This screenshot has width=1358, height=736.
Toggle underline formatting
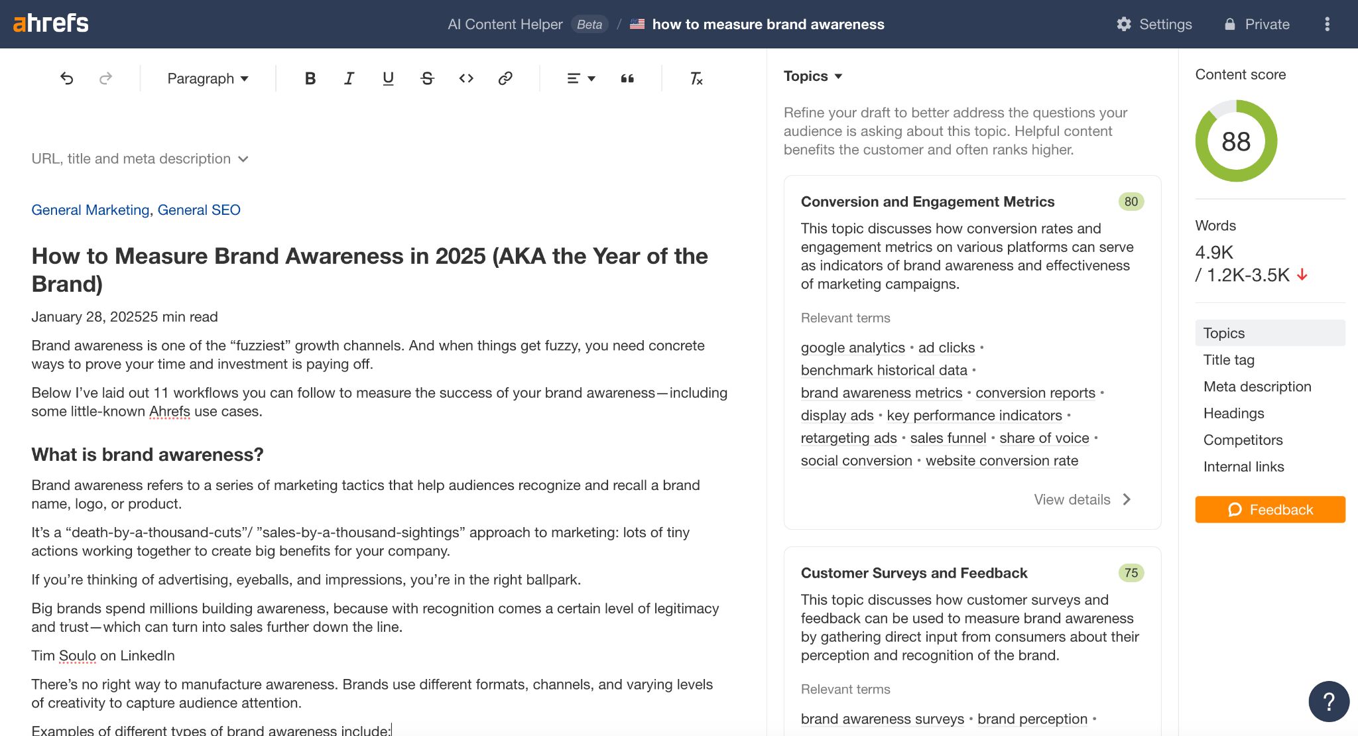(x=388, y=78)
